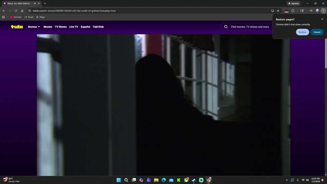
Task: Expand the Browse dropdown menu
Action: pos(34,27)
